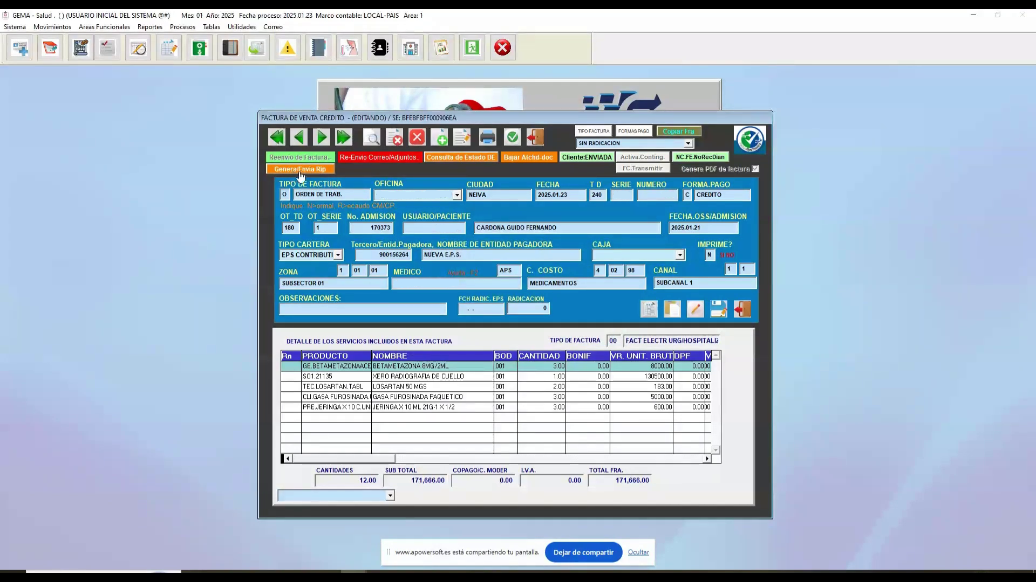The image size is (1036, 582).
Task: Click scroll down arrow of detail grid
Action: coord(716,450)
